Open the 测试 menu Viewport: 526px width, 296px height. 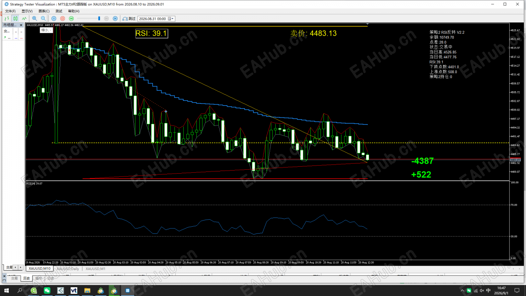[59, 11]
